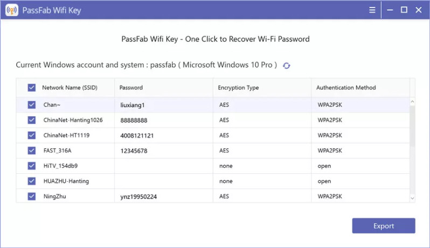Deselect the HUAZHU-Hanting checkbox

pos(32,181)
